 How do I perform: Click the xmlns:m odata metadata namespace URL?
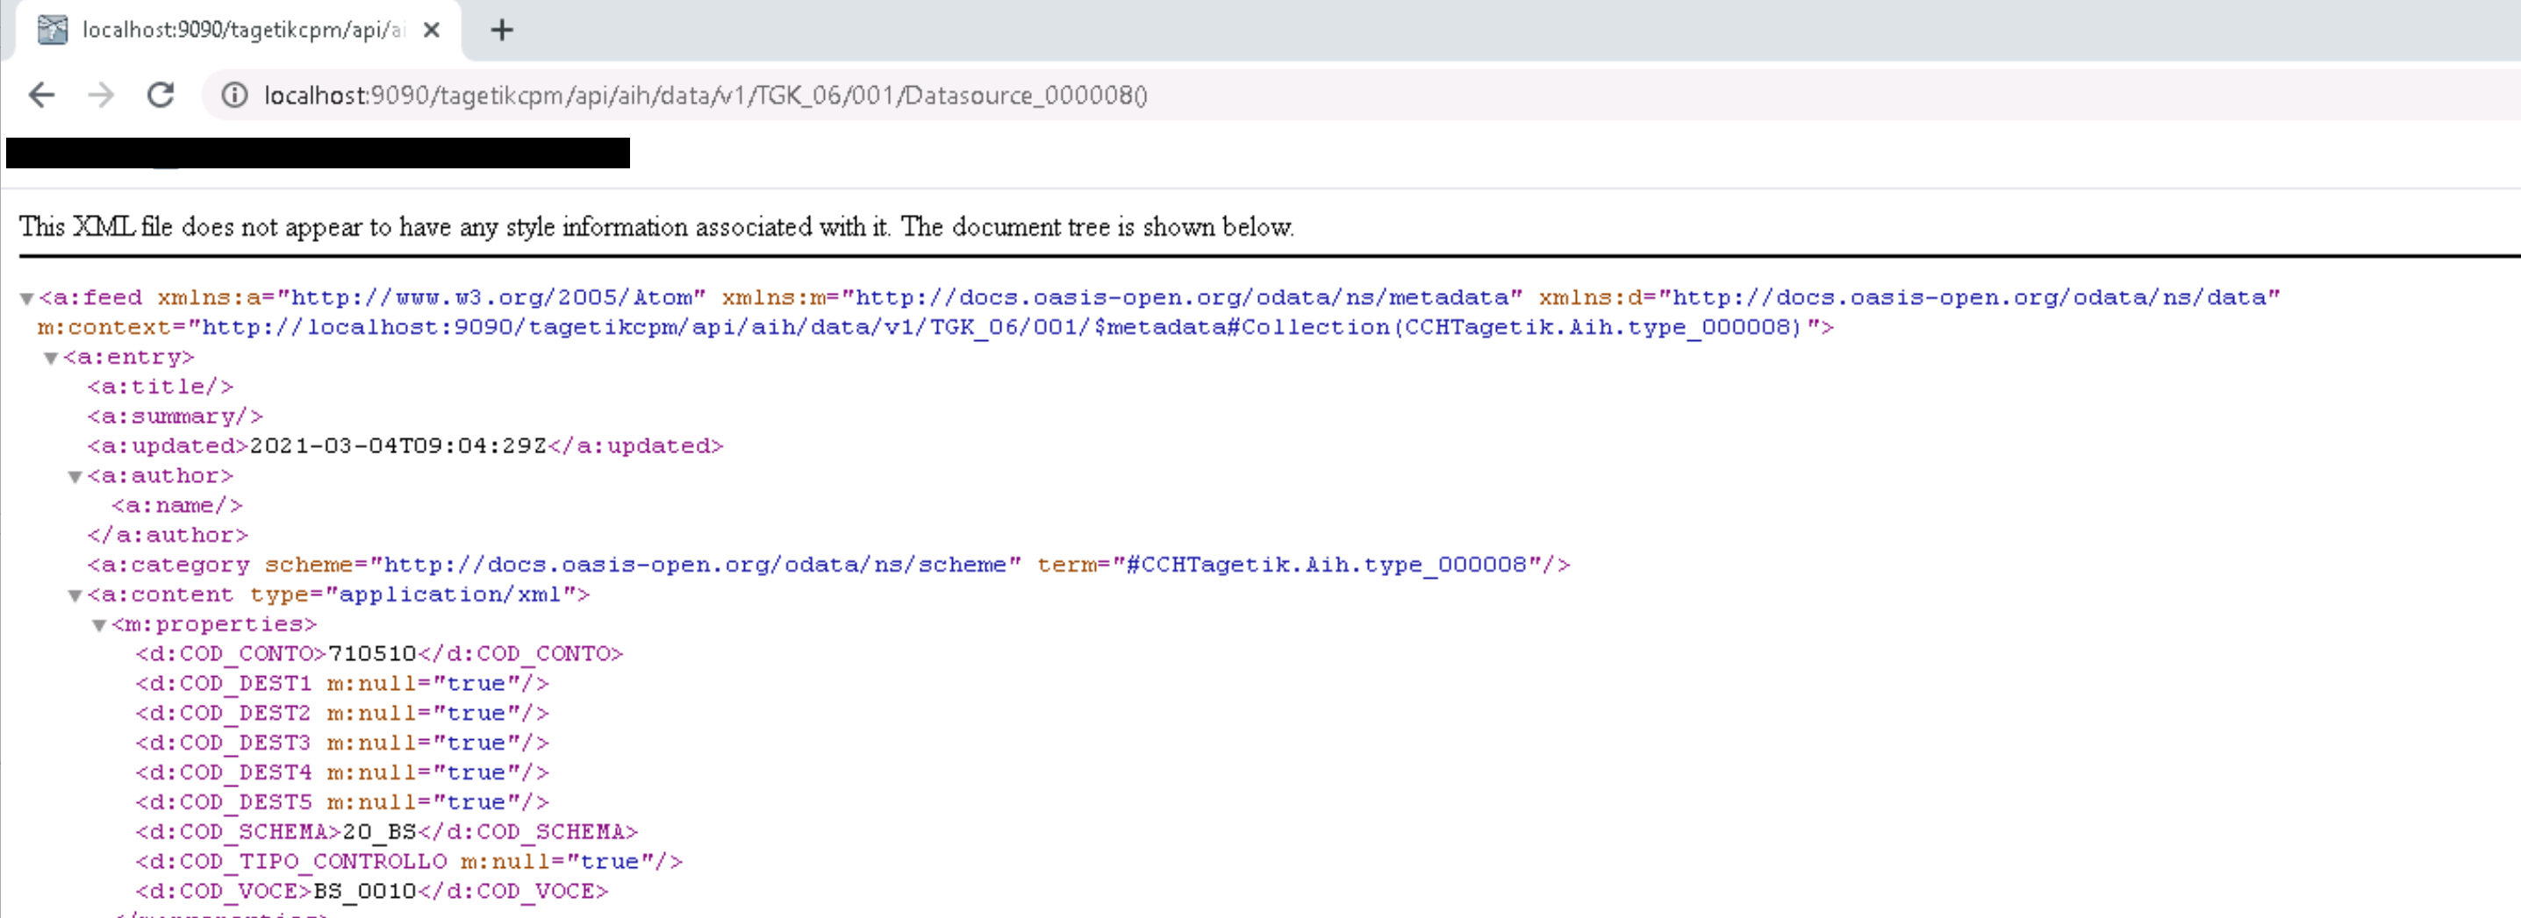(x=1181, y=297)
